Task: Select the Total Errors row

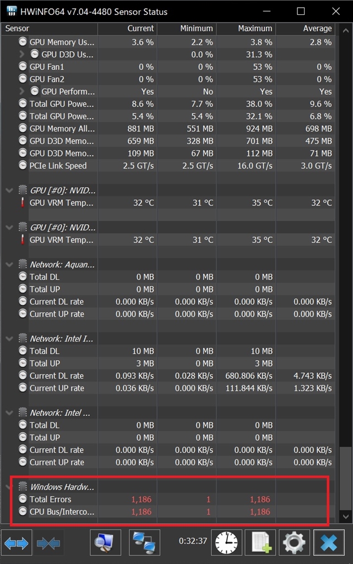Action: click(50, 500)
